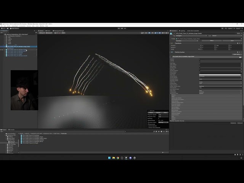
Task: Open Chrome from taskbar
Action: (x=118, y=158)
